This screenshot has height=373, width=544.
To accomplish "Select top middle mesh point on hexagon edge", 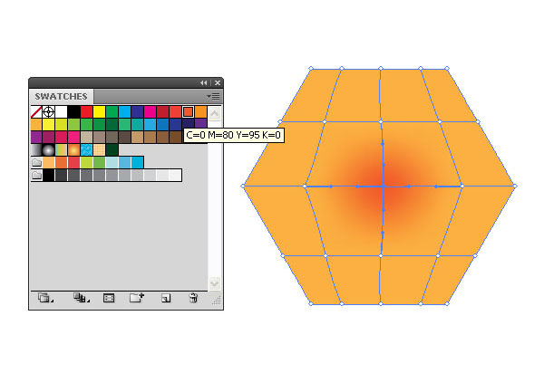I will coord(381,68).
